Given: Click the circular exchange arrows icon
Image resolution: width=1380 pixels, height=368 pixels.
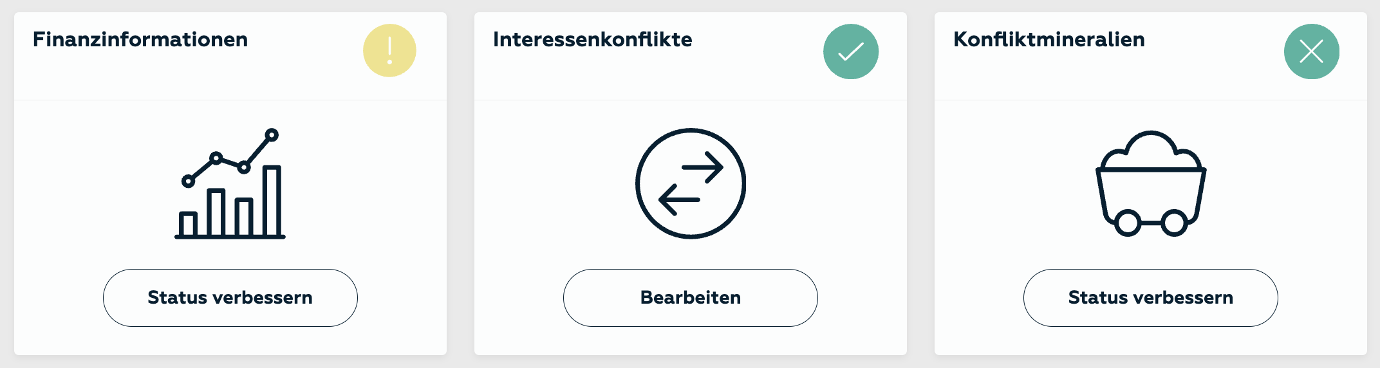Looking at the screenshot, I should coord(691,183).
